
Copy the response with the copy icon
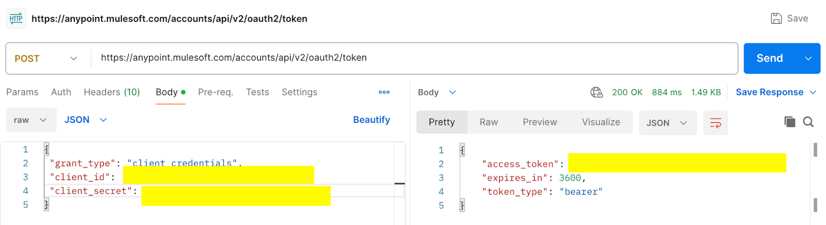789,122
